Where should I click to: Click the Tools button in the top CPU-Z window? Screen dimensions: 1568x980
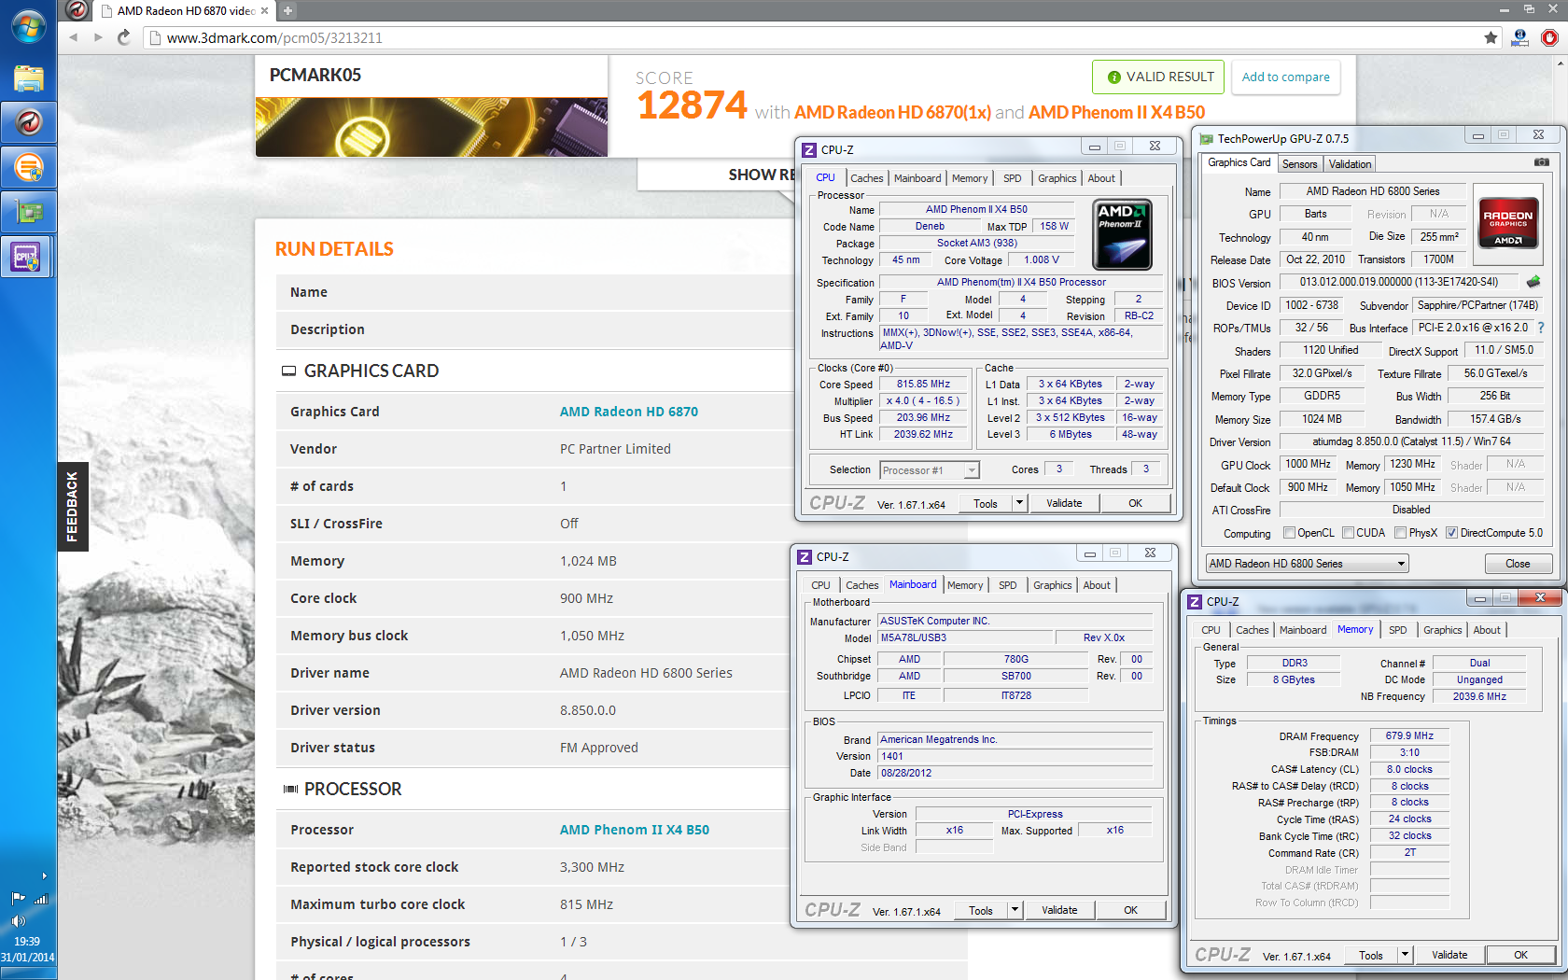(x=986, y=503)
